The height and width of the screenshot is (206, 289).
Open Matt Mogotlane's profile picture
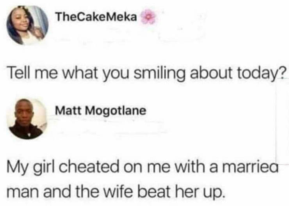pyautogui.click(x=27, y=119)
